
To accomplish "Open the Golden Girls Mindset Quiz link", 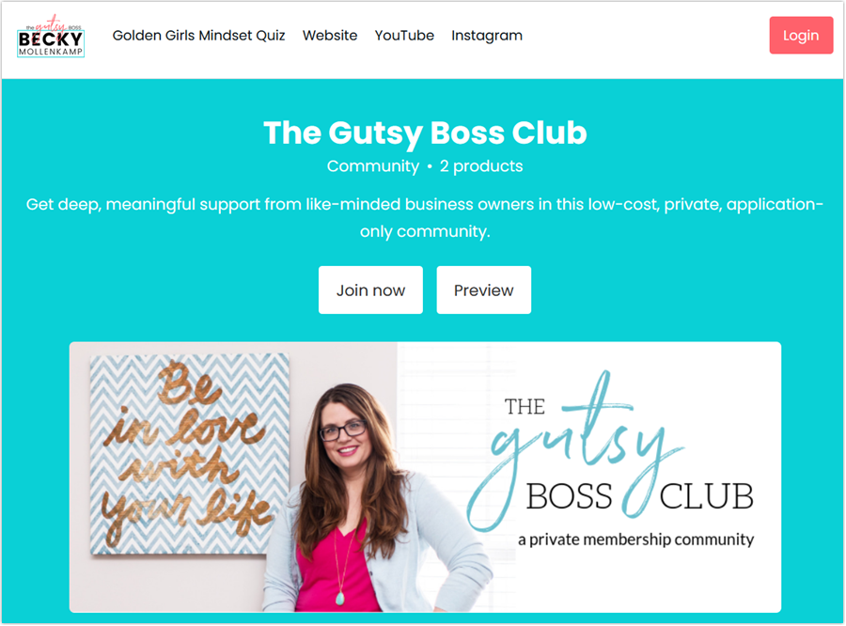I will [198, 36].
